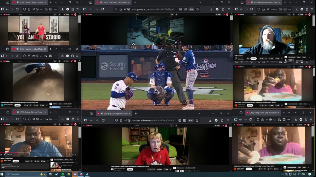Go back in Urban Dance Lesson window

click(x=7, y=9)
